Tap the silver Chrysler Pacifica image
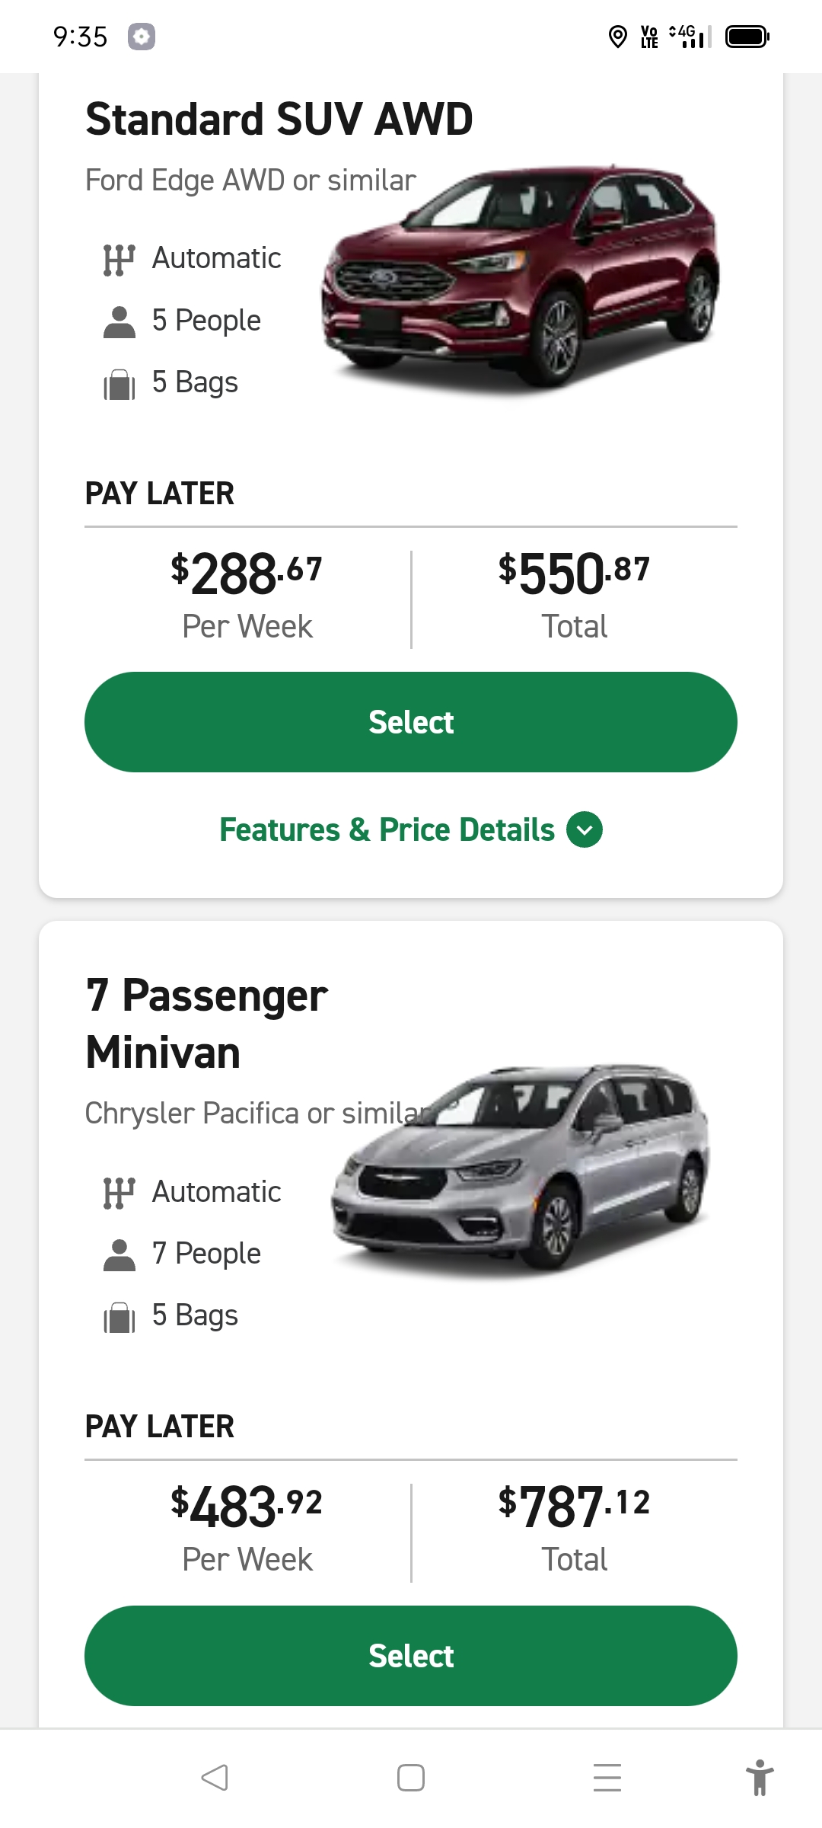The image size is (822, 1828). tap(521, 1169)
